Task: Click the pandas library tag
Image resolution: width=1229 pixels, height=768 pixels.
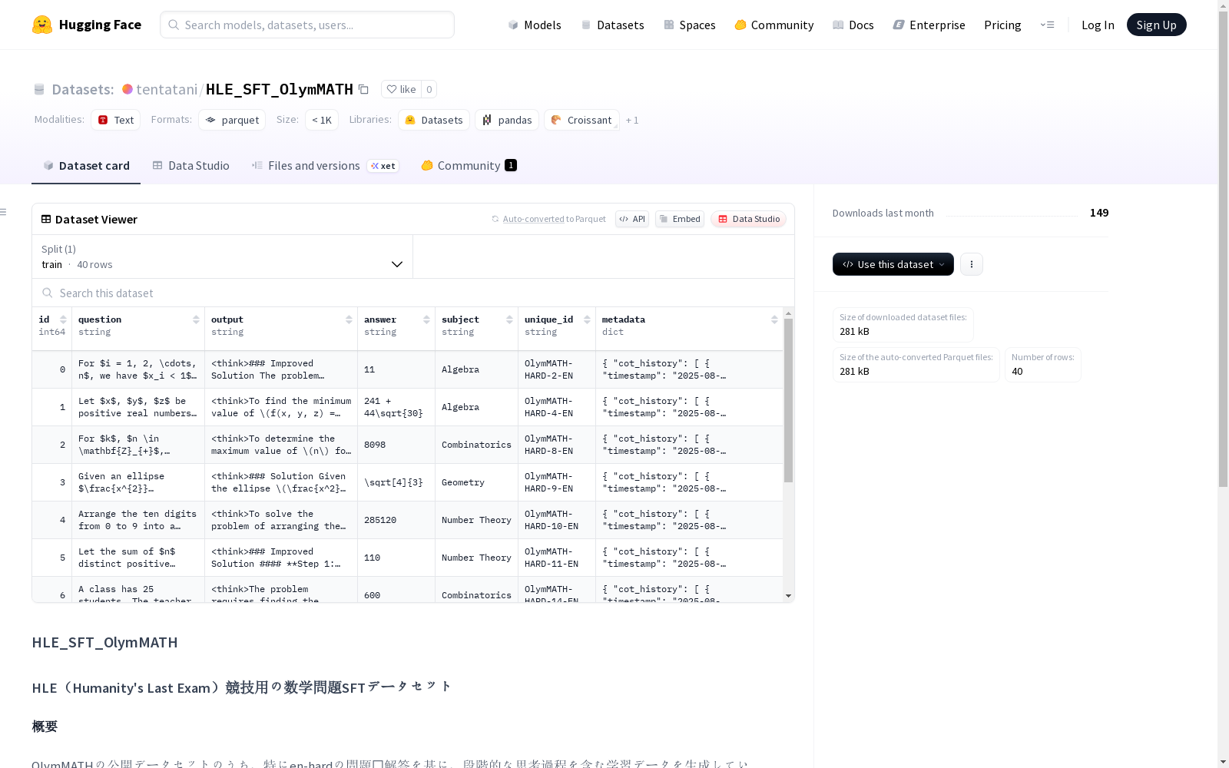Action: click(x=507, y=120)
